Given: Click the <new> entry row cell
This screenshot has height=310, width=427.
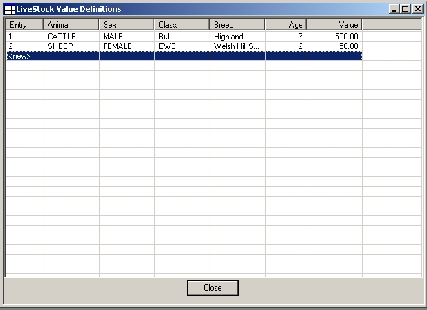Looking at the screenshot, I should 24,56.
